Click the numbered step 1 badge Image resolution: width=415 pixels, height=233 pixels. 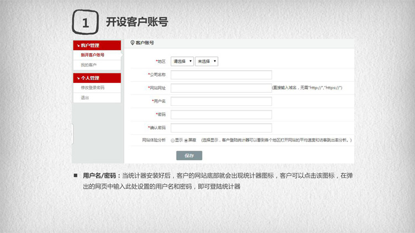coord(85,23)
